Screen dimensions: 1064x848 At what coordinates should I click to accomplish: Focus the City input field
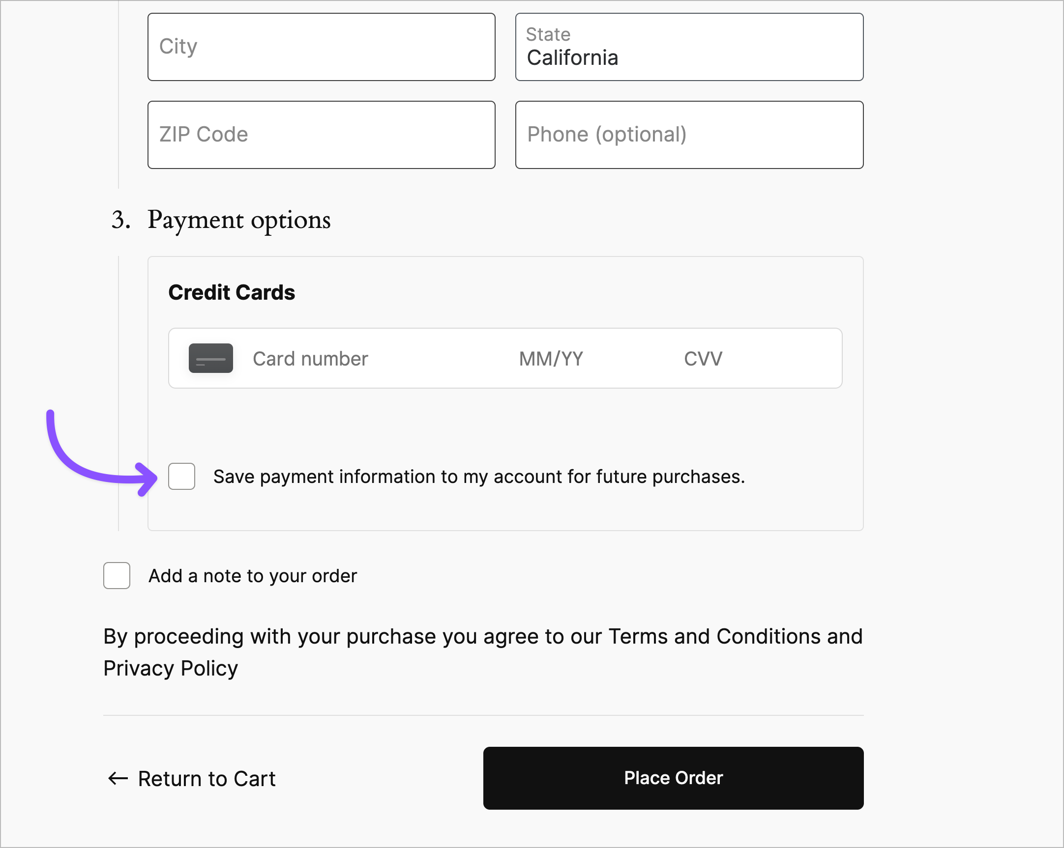[321, 47]
